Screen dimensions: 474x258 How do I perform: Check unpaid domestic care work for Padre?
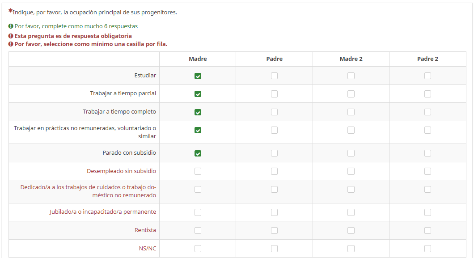coord(274,190)
